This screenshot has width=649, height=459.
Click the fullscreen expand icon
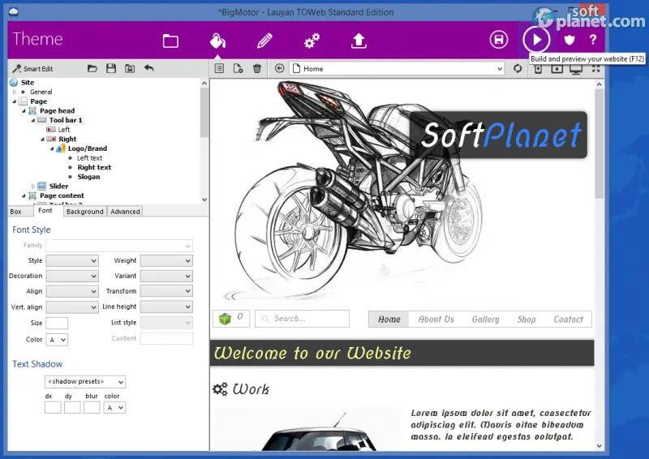(x=595, y=69)
